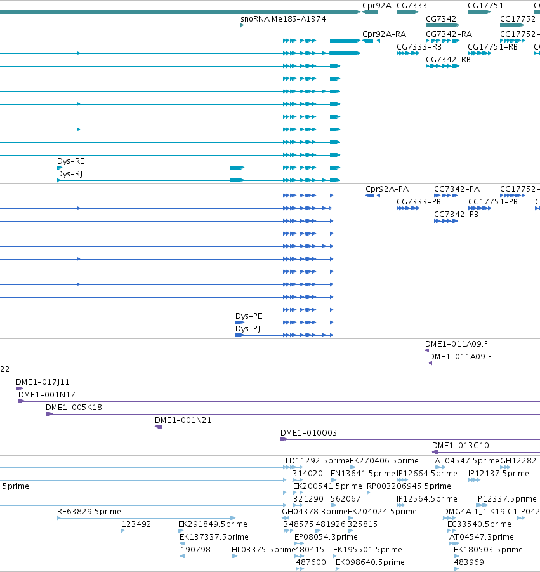Screen dimensions: 540x572
Task: Select the CG7333 gene feature
Action: pyautogui.click(x=407, y=12)
